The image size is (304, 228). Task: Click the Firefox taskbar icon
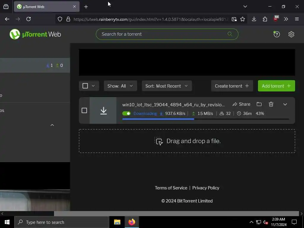(x=132, y=222)
